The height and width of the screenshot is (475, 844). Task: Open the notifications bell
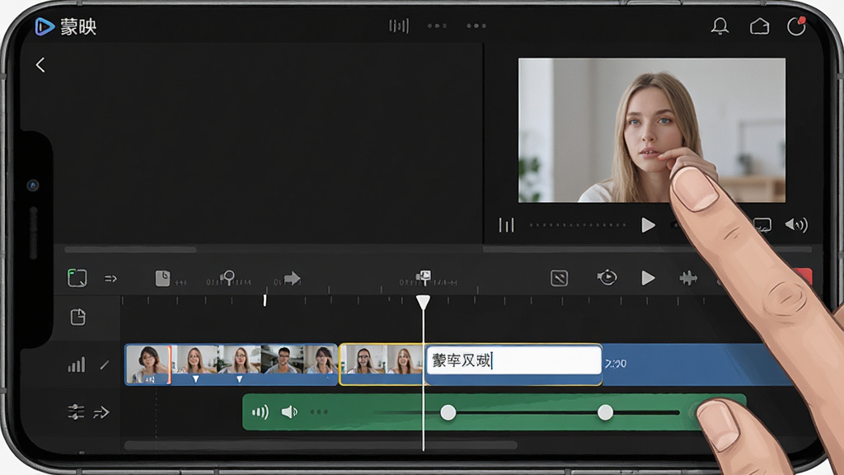coord(720,26)
